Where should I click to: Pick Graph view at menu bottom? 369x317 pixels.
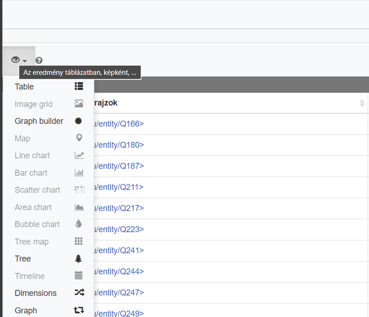[x=26, y=311]
